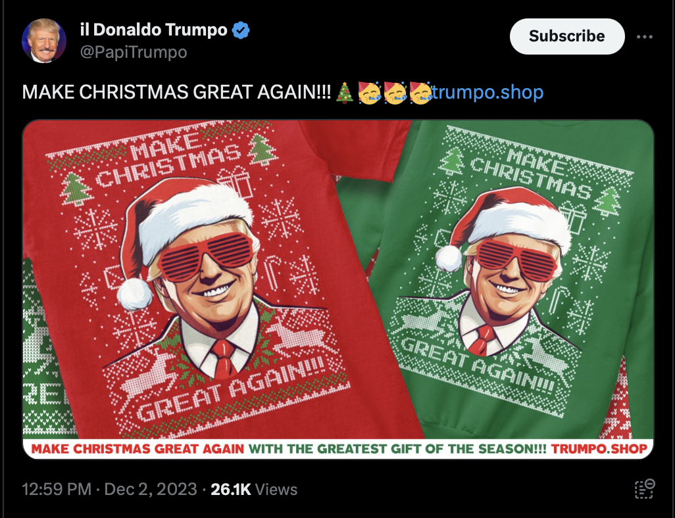Open the three-dot more options menu
This screenshot has width=675, height=518.
(x=645, y=37)
